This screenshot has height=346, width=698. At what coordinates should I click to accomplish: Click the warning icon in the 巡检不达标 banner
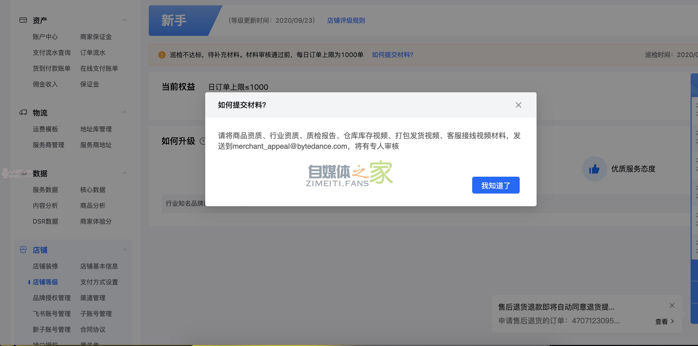162,55
